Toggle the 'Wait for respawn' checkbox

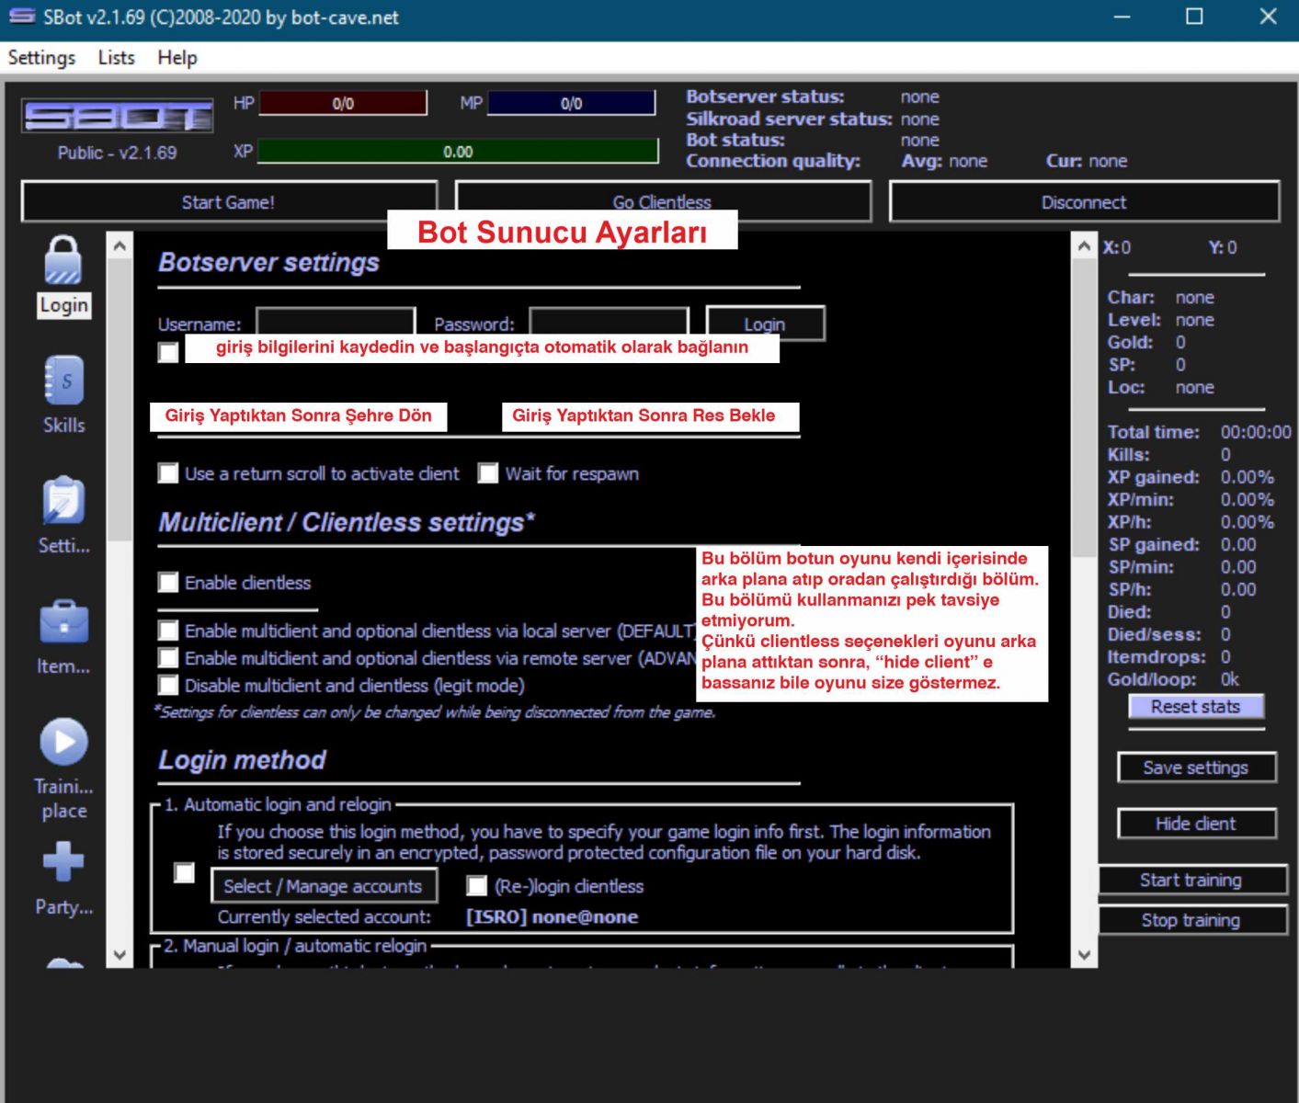pos(488,473)
